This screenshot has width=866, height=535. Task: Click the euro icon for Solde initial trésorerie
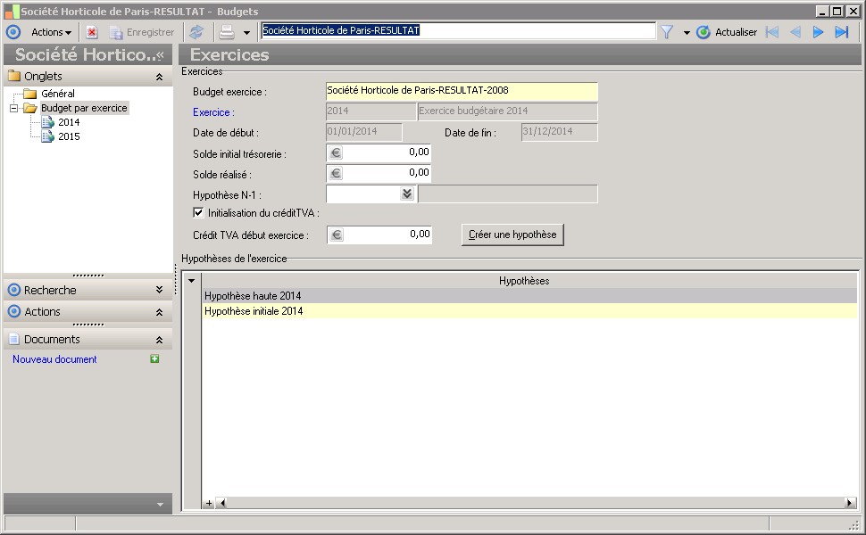[x=336, y=152]
